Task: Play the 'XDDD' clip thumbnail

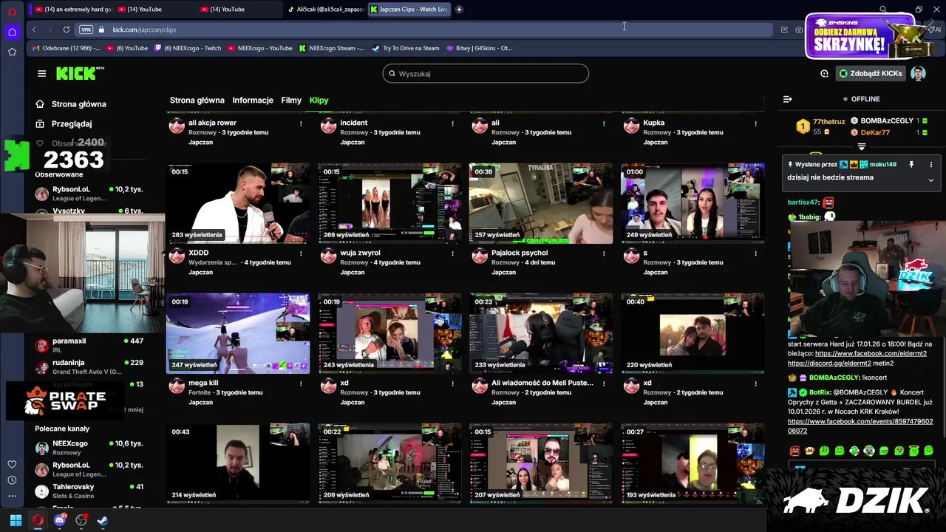Action: pos(238,203)
